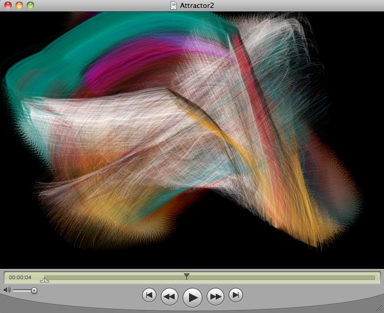
Task: Mute audio with speaker icon
Action: click(7, 291)
